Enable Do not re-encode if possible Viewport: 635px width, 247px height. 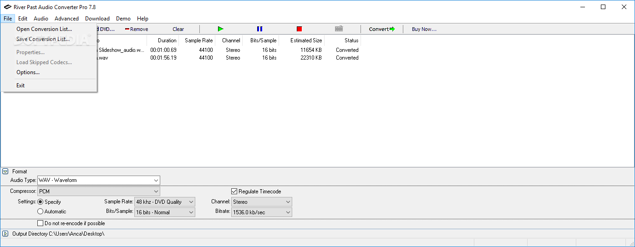coord(41,223)
